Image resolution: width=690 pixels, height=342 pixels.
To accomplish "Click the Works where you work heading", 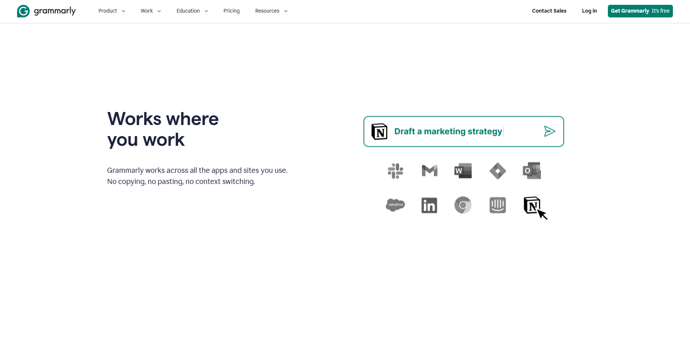I will (163, 129).
